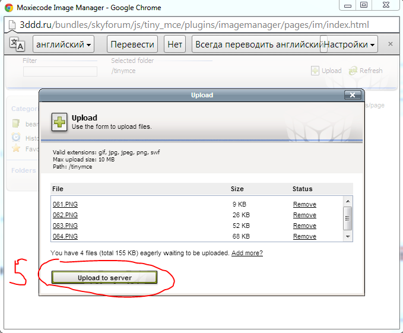This screenshot has width=403, height=333.
Task: Click the 26 KB size cell
Action: tap(241, 215)
